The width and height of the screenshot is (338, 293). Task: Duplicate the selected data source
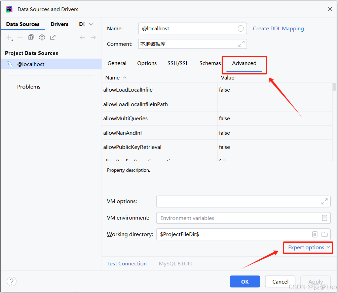(x=31, y=37)
